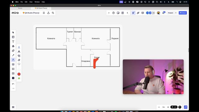Toggle collaborators' cursors visibility
The width and height of the screenshot is (199, 112).
(x=133, y=13)
